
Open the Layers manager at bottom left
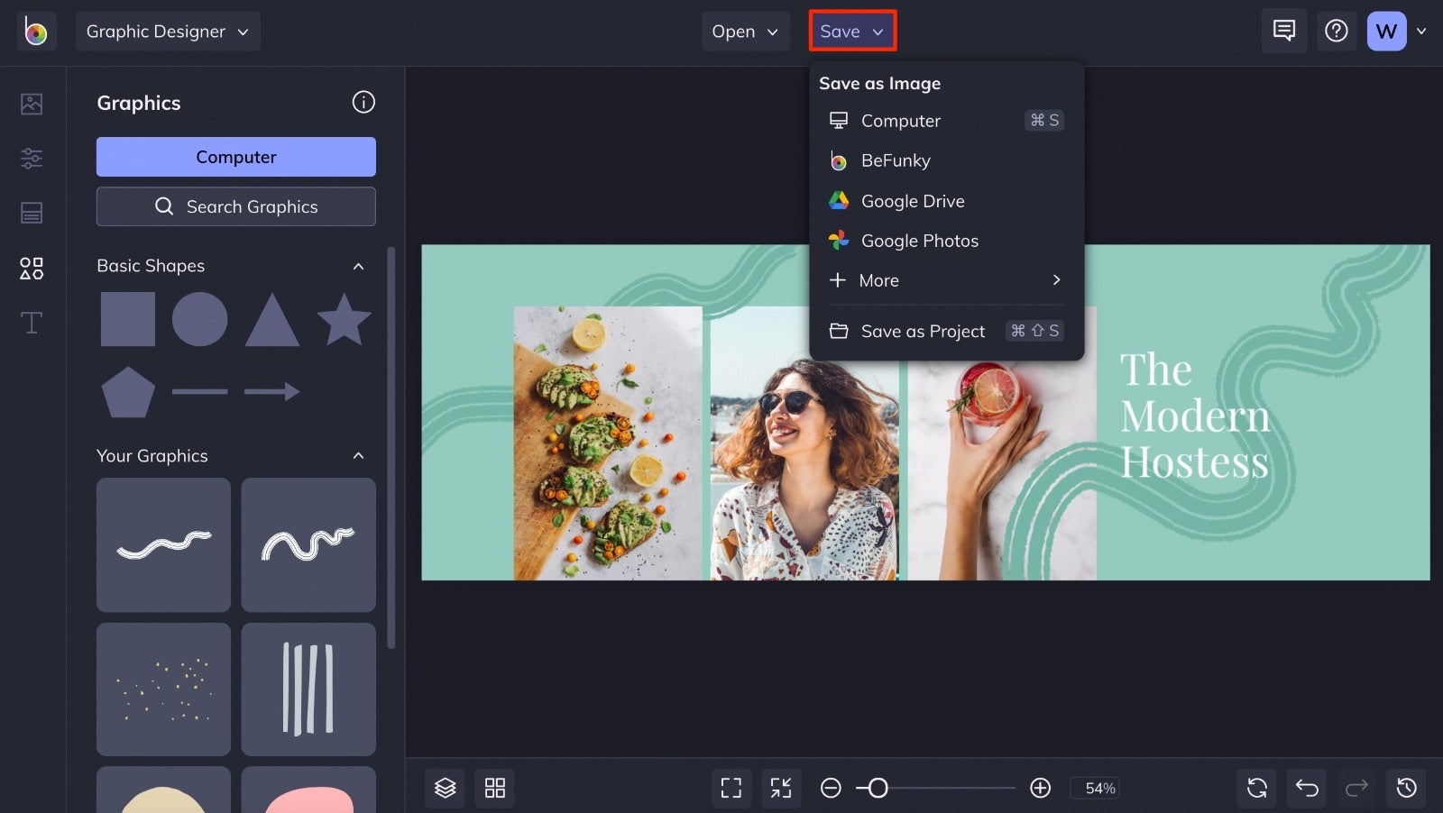pyautogui.click(x=444, y=787)
